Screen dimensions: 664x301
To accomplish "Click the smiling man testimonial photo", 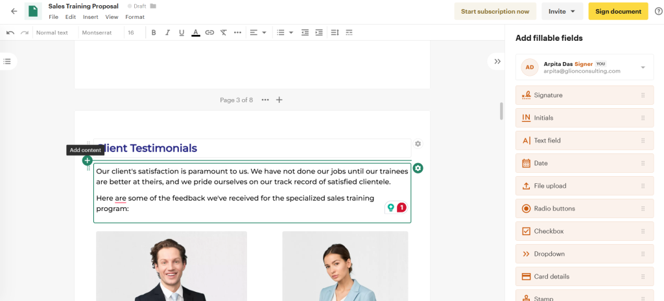I will point(171,266).
